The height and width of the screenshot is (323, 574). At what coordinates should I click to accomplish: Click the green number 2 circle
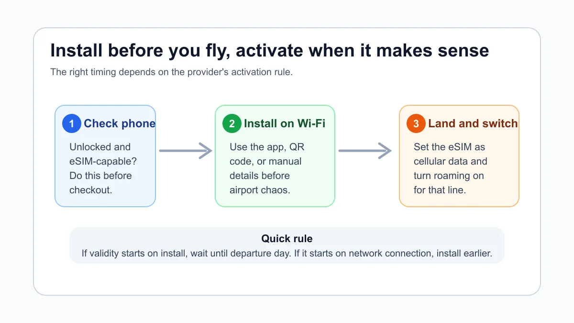coord(232,124)
